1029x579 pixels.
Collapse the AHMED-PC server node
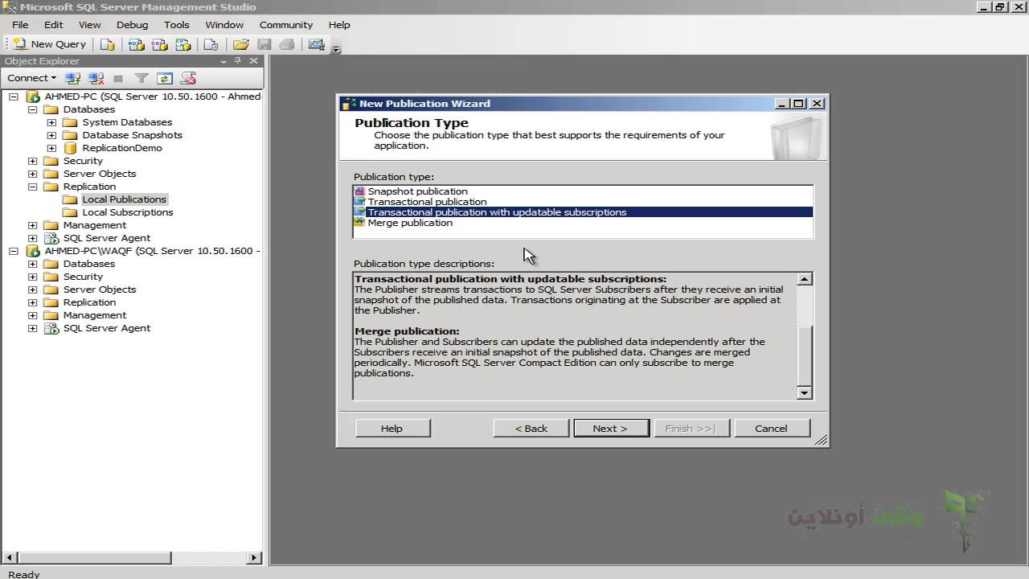click(14, 96)
